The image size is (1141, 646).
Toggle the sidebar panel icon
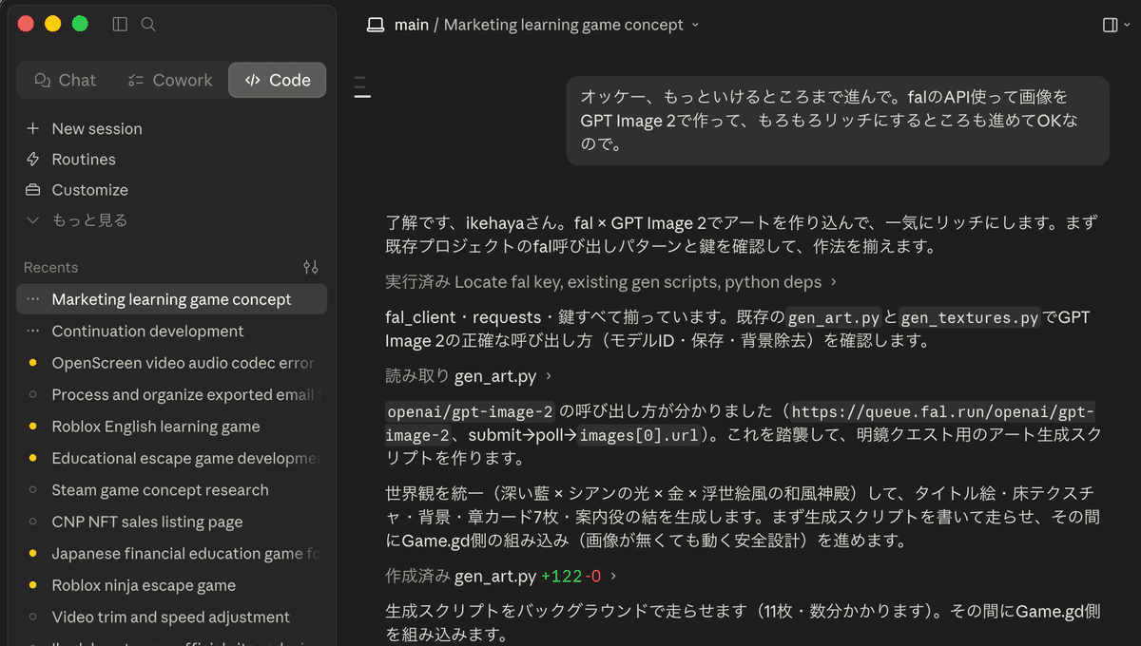pos(120,25)
